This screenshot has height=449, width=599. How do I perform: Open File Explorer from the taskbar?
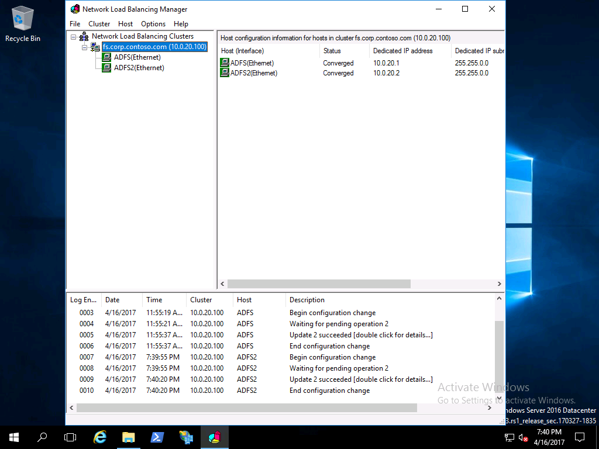[128, 437]
